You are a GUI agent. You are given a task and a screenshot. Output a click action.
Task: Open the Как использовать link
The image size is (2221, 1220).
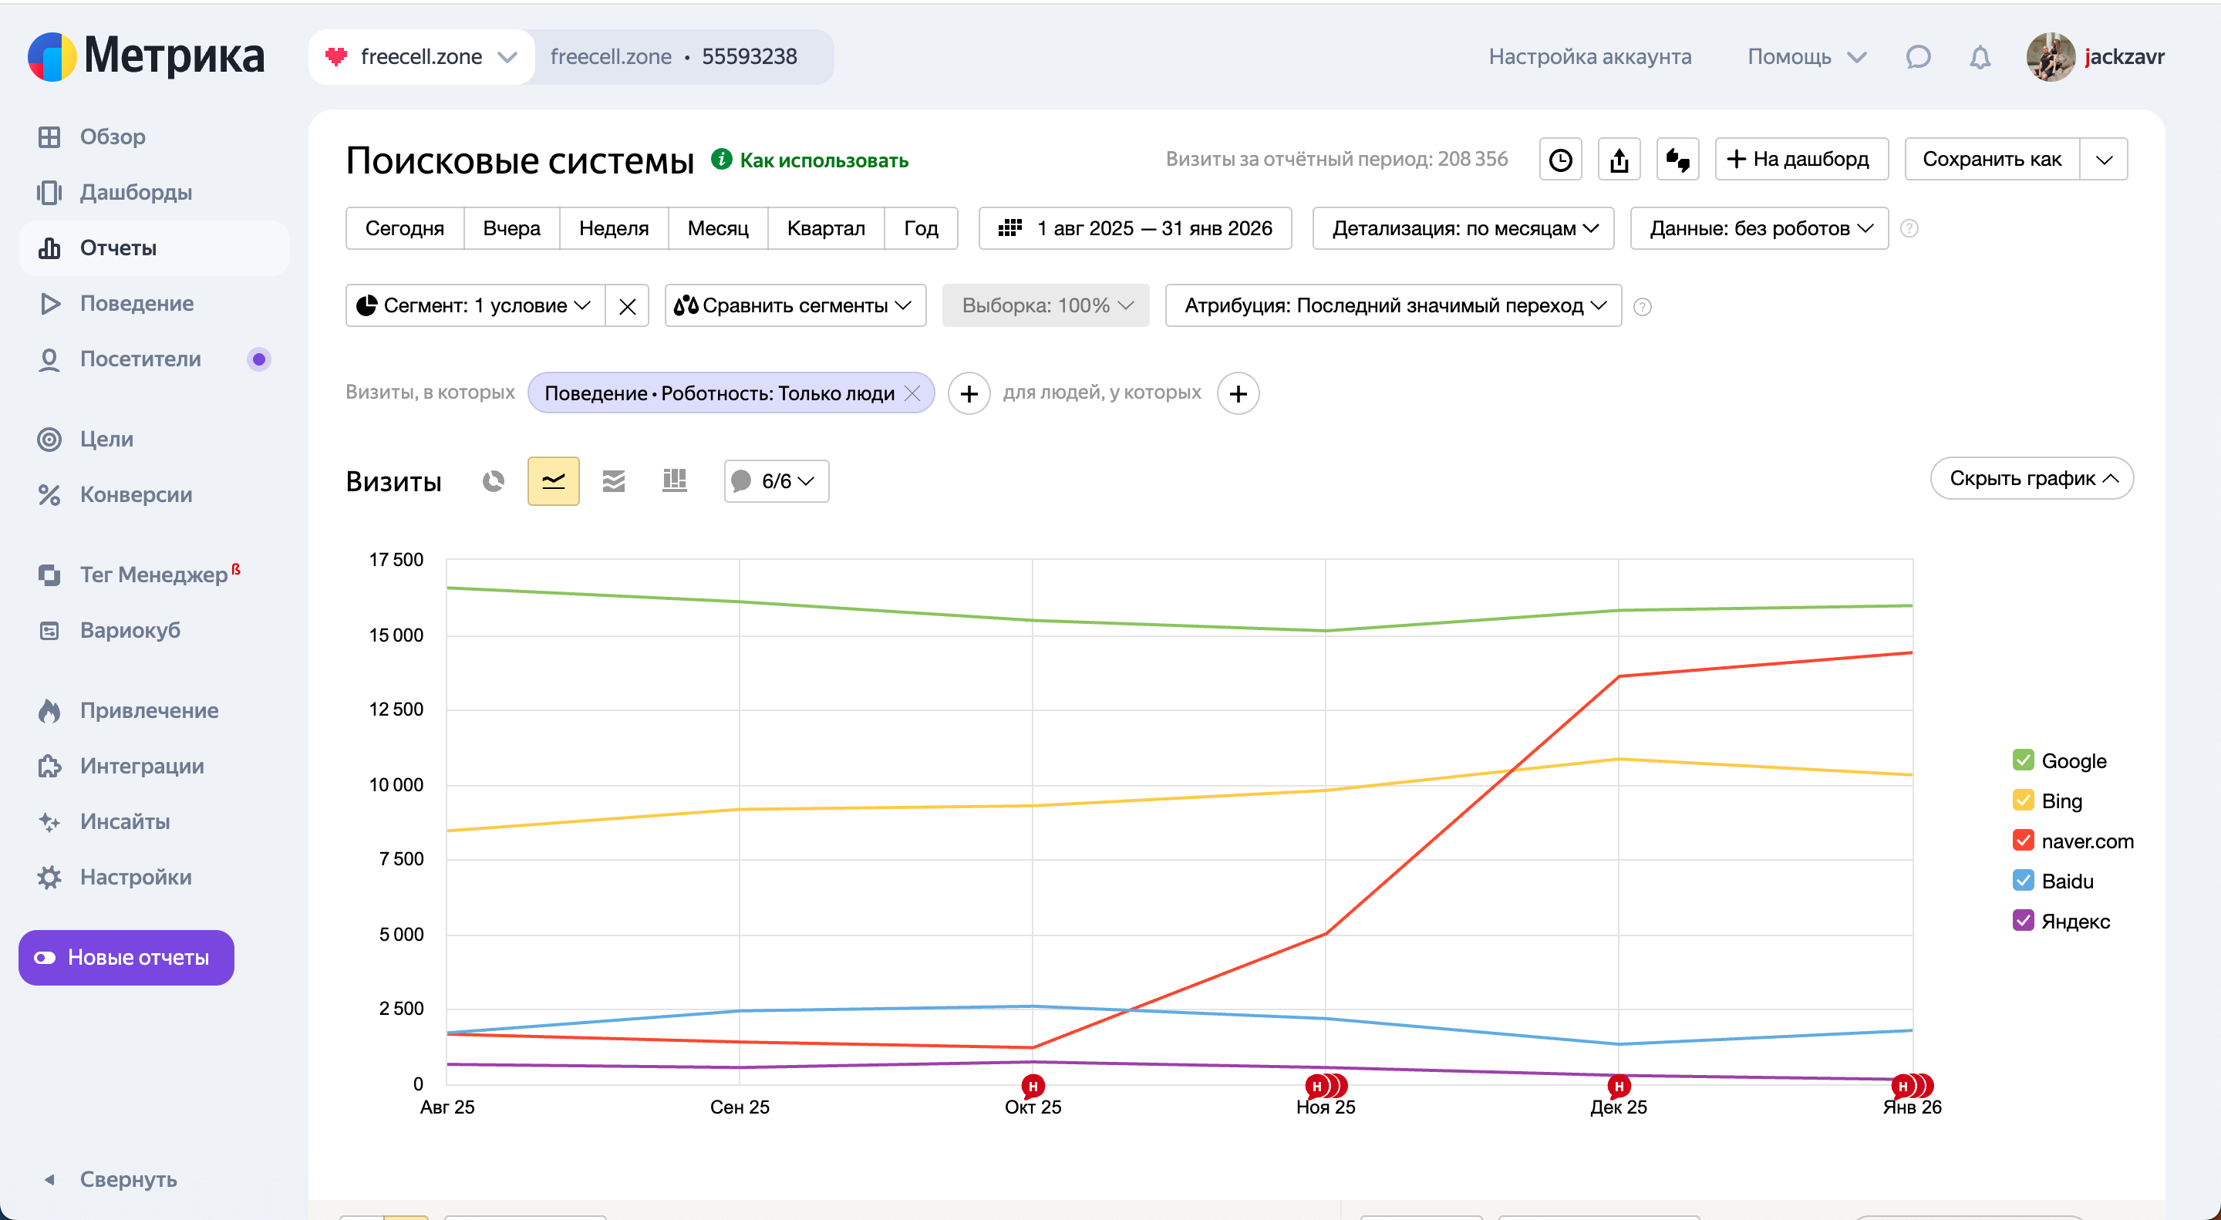[823, 160]
